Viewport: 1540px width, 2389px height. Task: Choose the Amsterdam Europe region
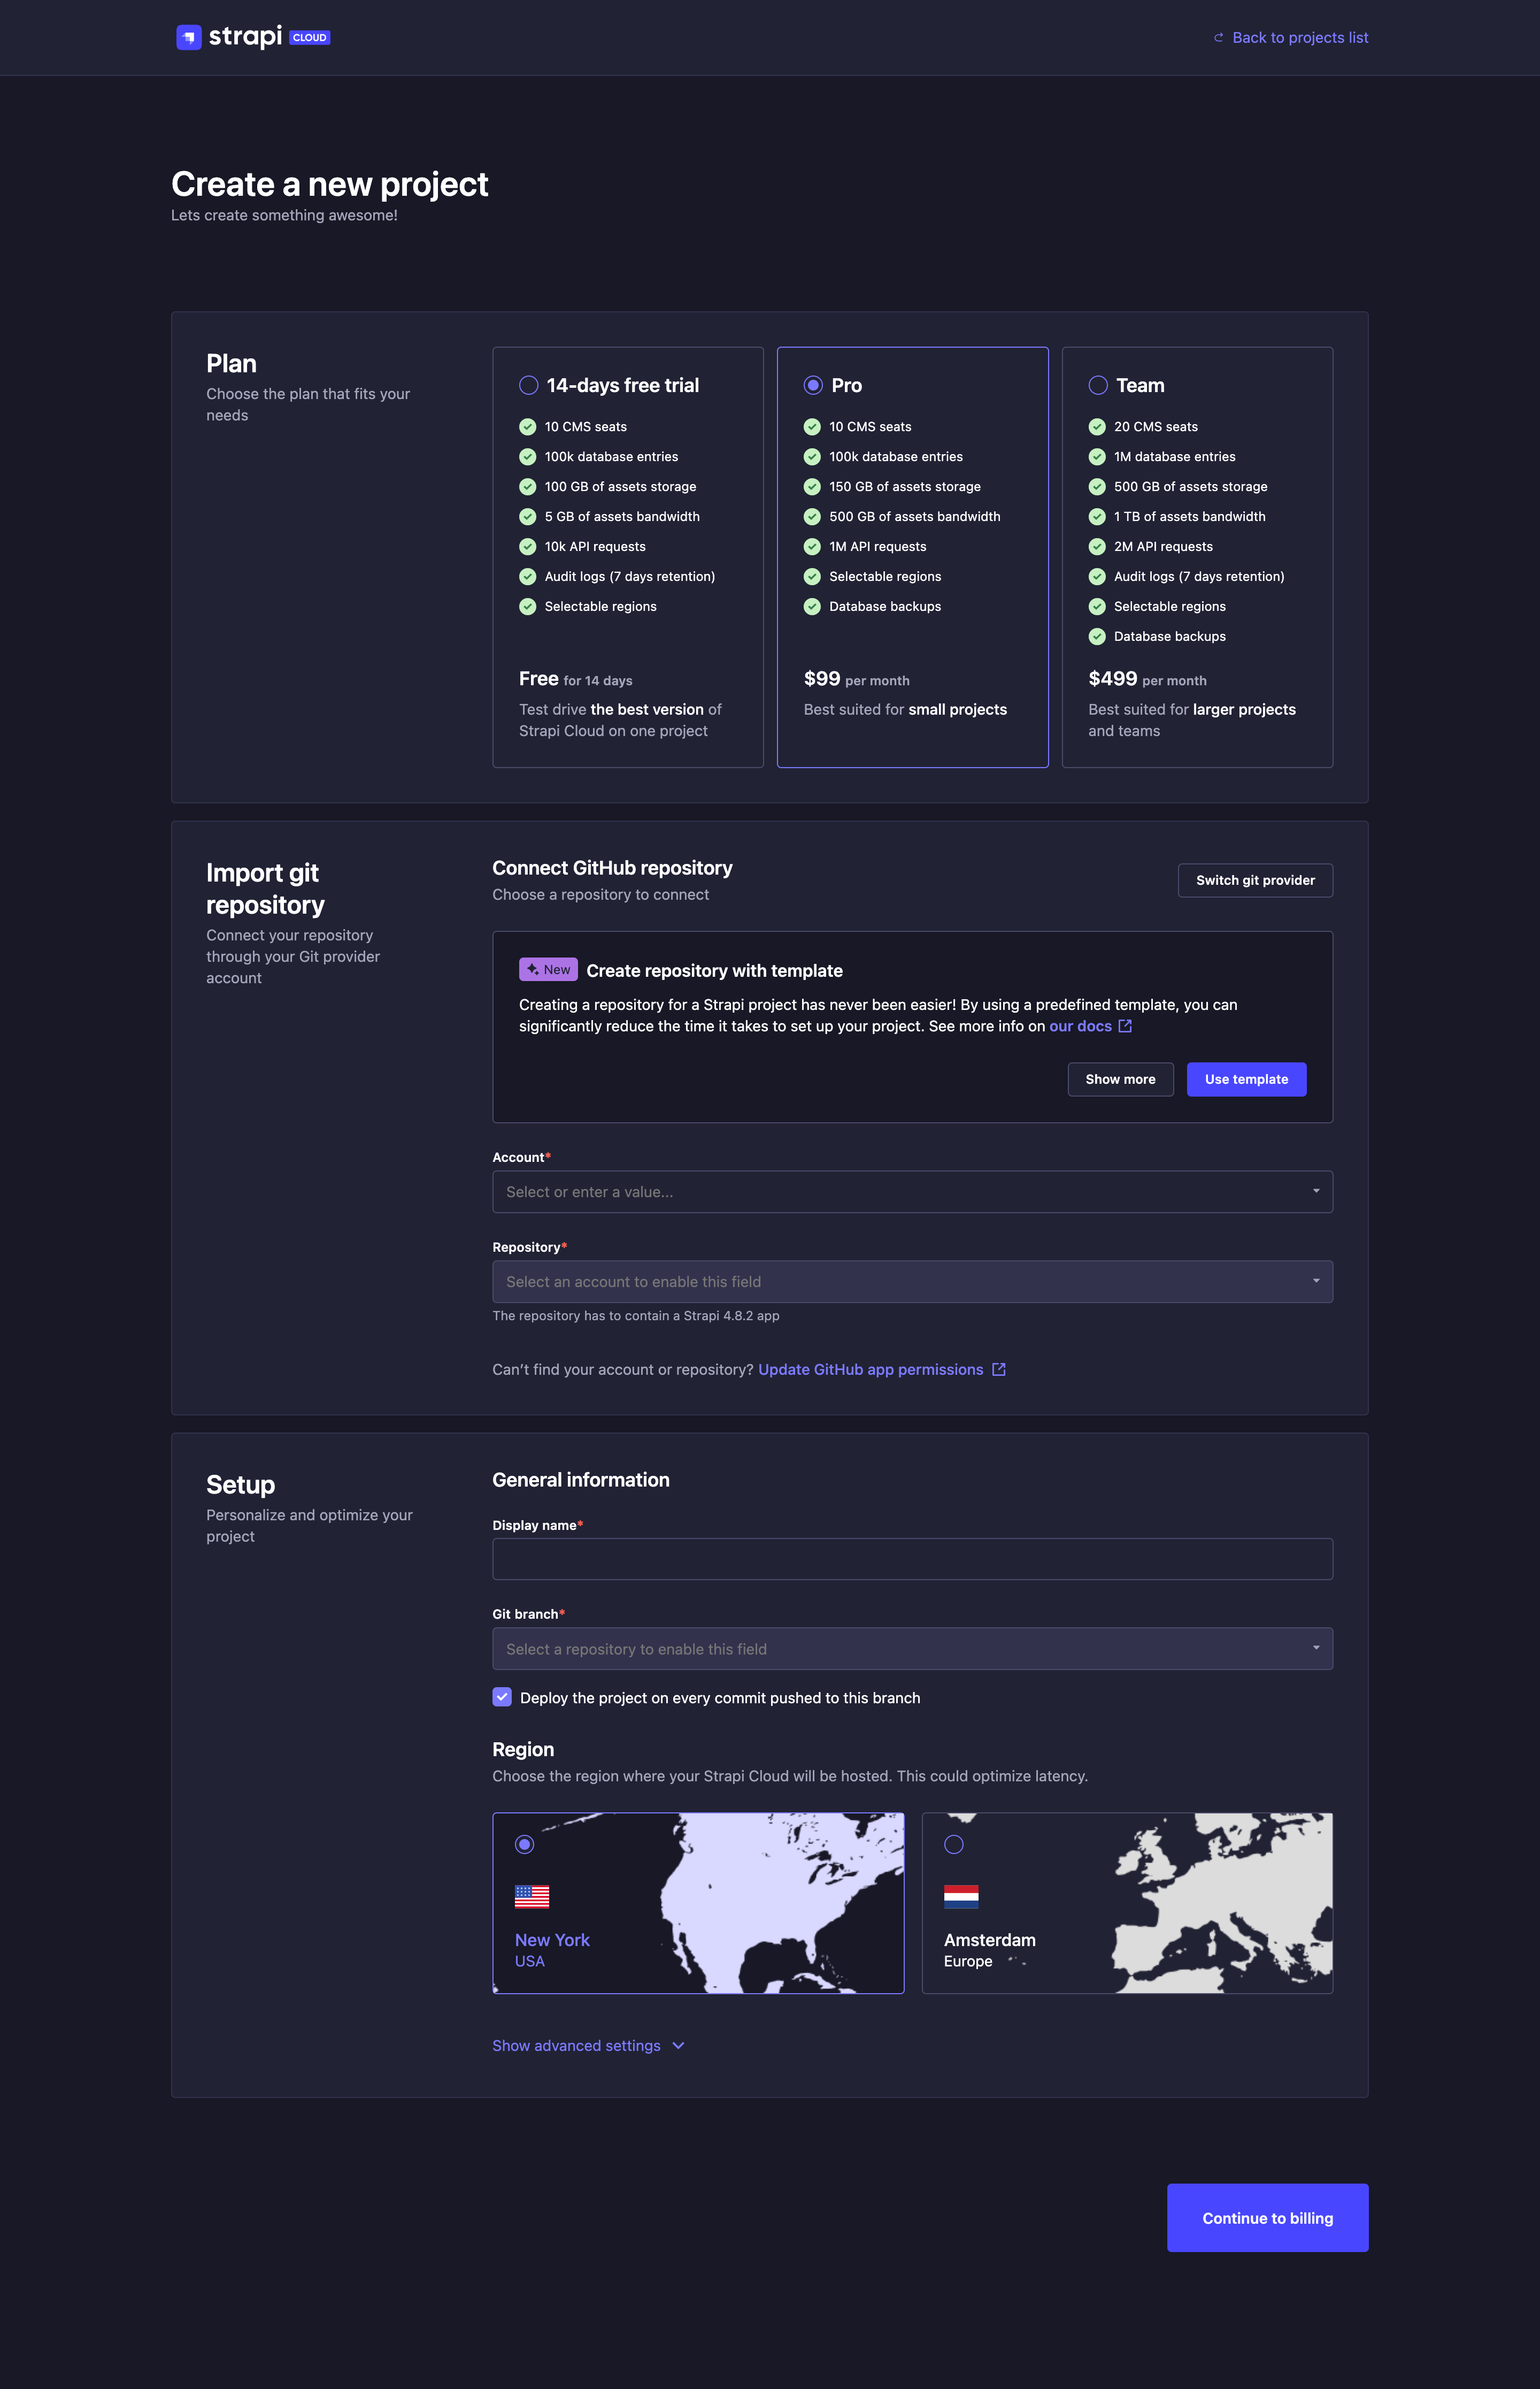point(953,1844)
